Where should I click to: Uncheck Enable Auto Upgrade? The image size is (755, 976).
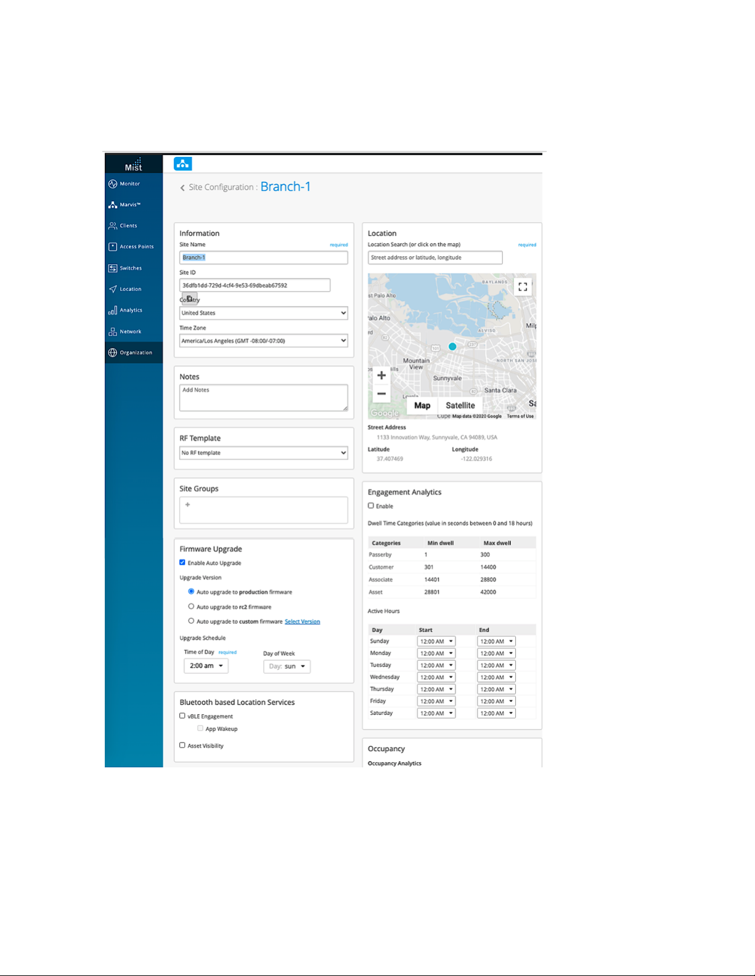tap(182, 562)
